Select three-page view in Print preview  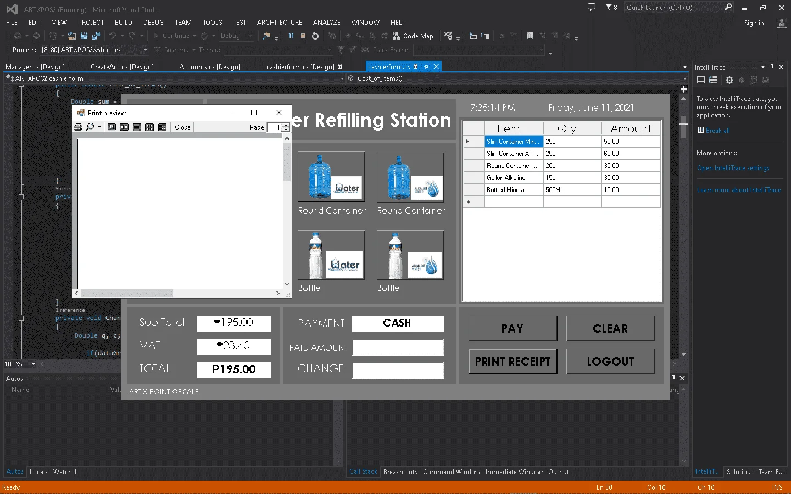tap(137, 127)
